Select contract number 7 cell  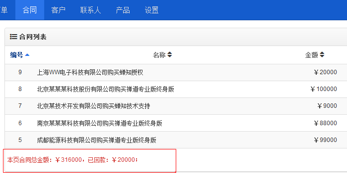[20, 106]
